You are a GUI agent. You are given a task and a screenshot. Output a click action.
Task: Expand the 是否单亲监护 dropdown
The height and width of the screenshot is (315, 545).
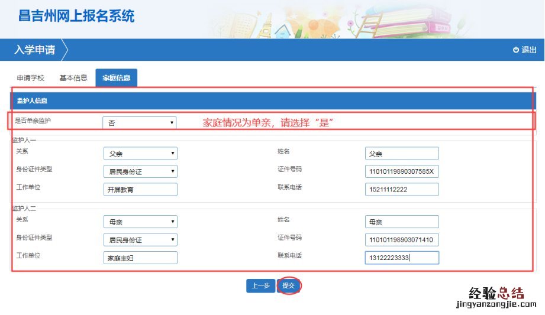click(x=140, y=123)
